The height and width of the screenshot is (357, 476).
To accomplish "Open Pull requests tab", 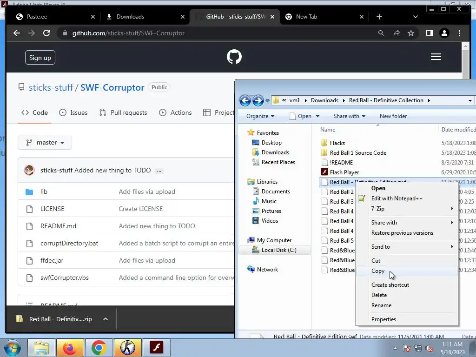I will [x=123, y=112].
